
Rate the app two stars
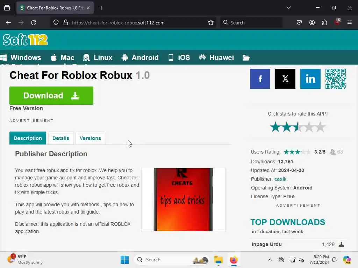287,127
